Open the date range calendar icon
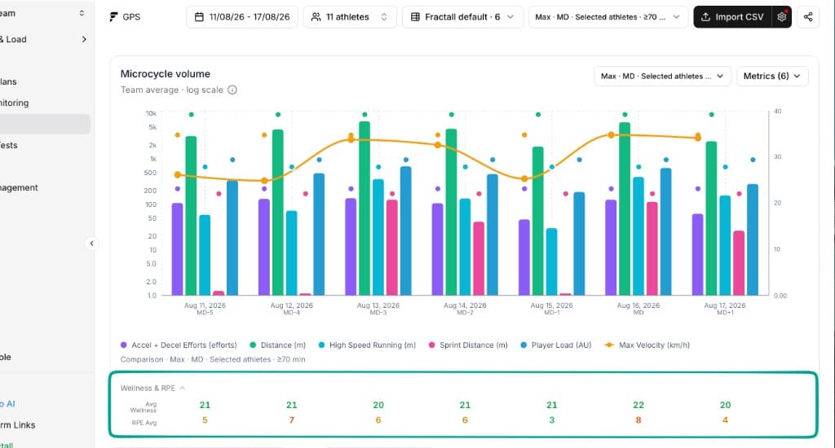This screenshot has height=448, width=835. click(x=199, y=17)
